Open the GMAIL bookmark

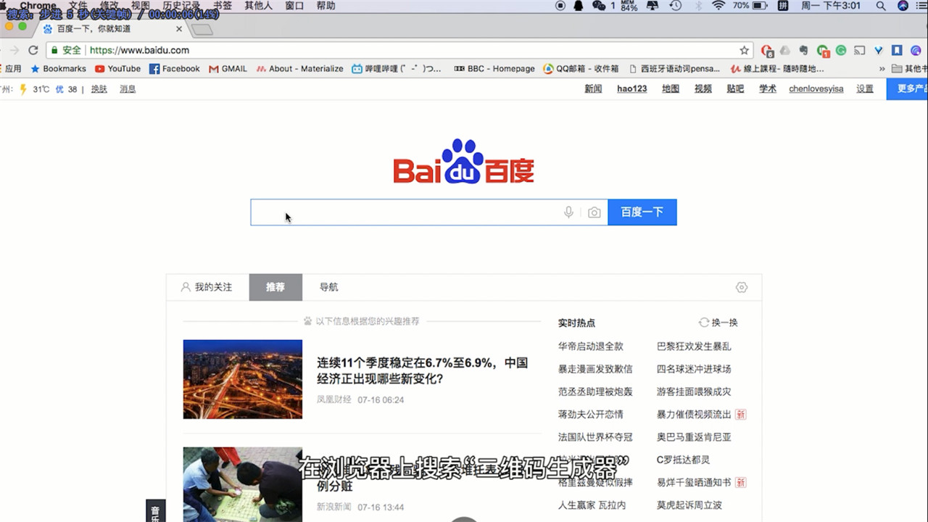point(228,69)
